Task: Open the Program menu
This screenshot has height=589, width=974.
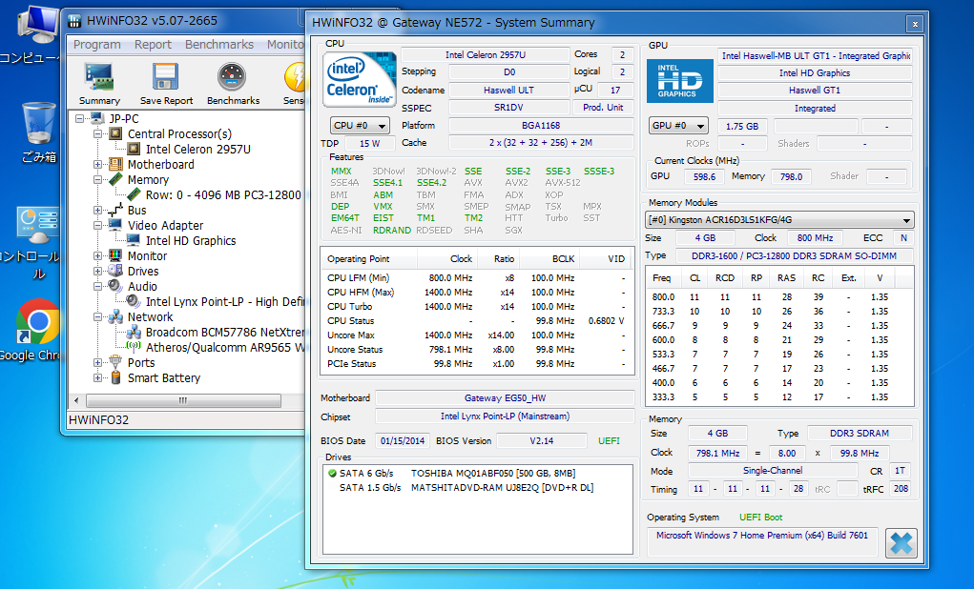Action: [97, 45]
